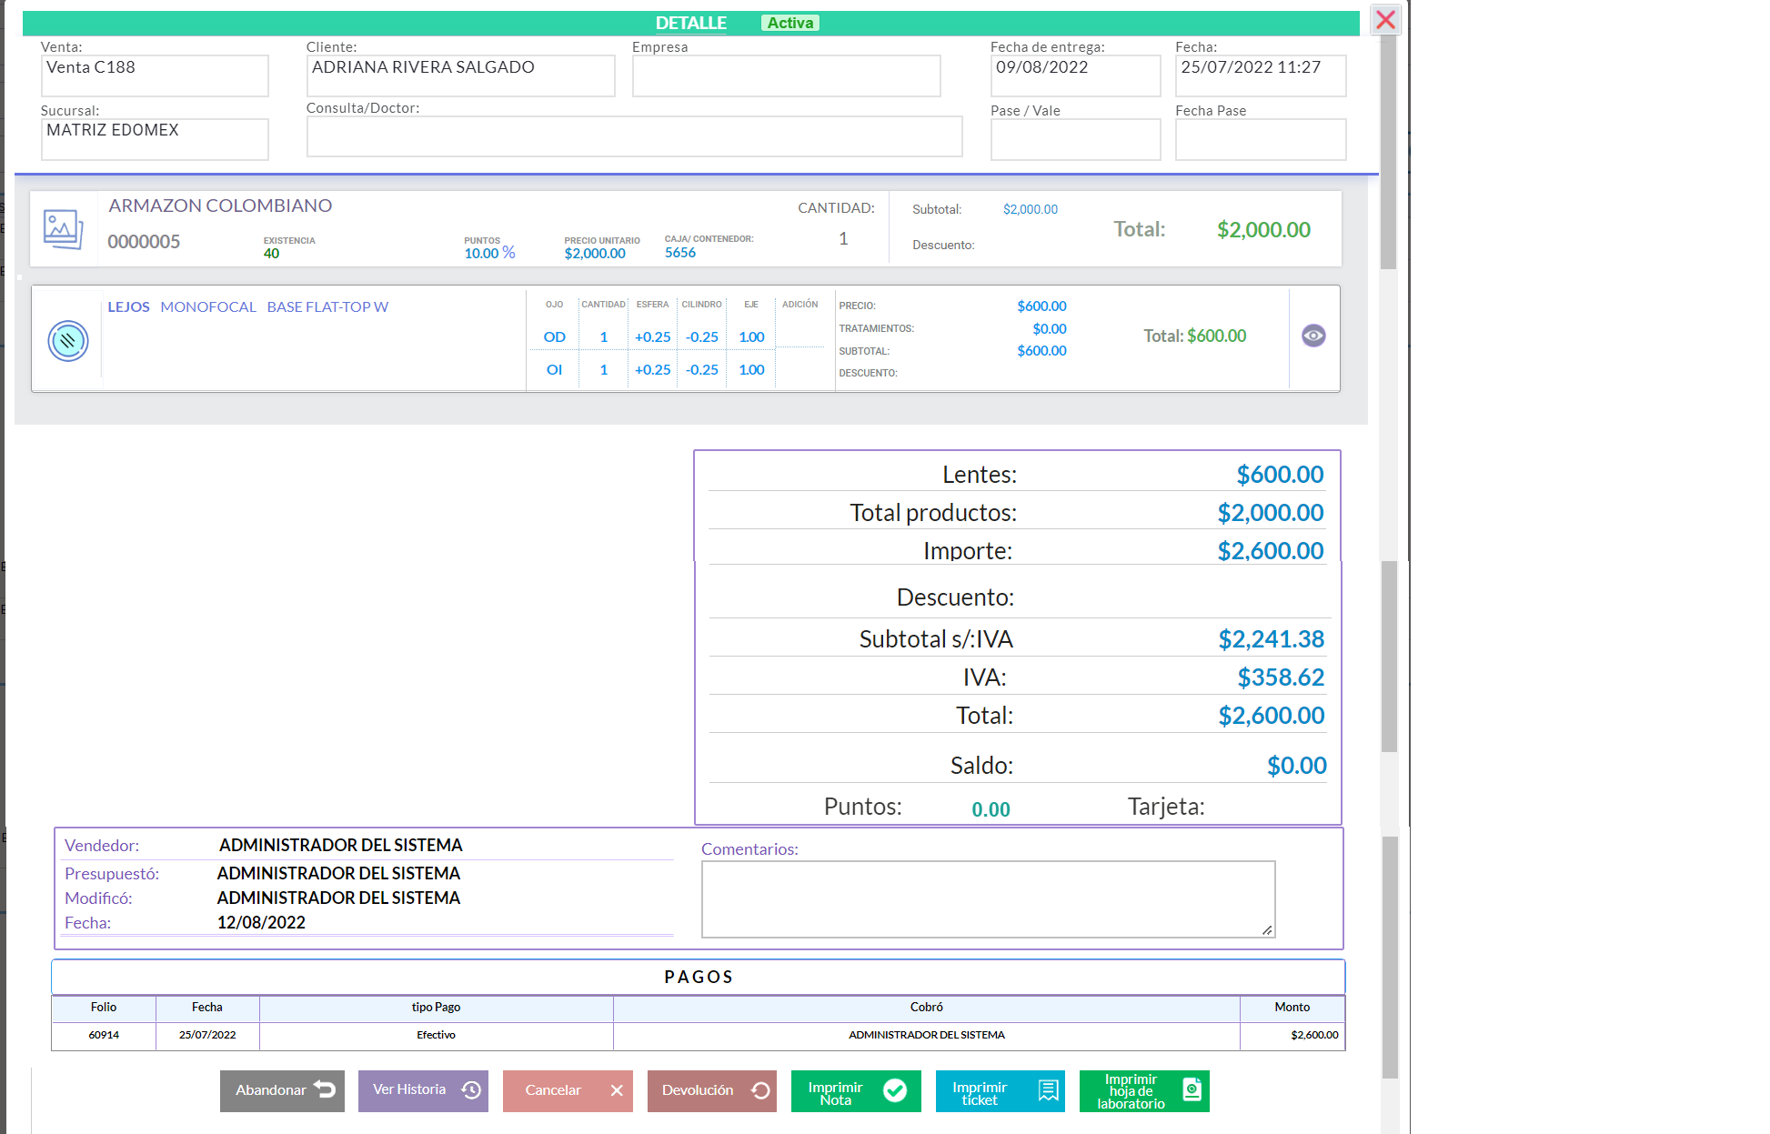
Task: Click the Cobró column header
Action: pos(926,1008)
